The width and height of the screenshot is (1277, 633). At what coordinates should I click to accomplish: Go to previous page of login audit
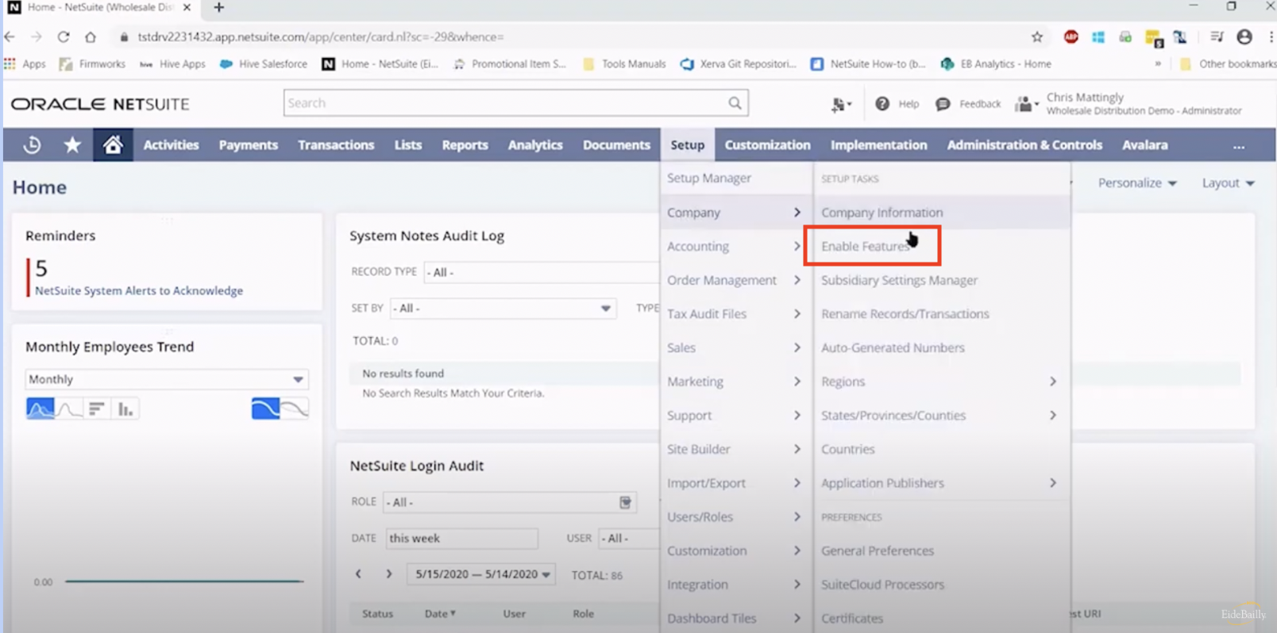[x=358, y=574]
